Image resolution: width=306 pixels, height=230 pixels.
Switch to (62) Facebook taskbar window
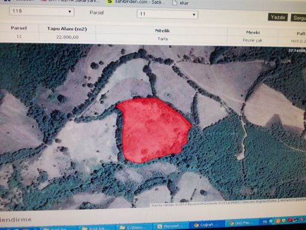pyautogui.click(x=242, y=223)
